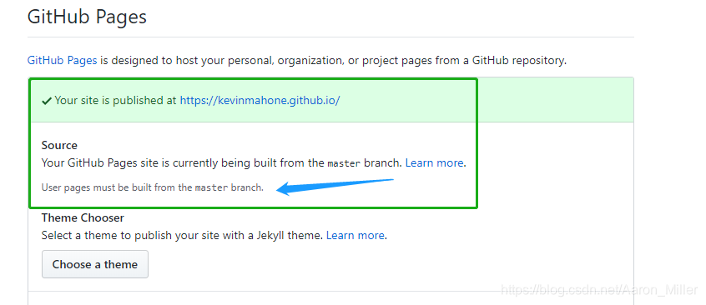Click Learn more about Jekyll themes
The width and height of the screenshot is (706, 305).
(x=355, y=235)
